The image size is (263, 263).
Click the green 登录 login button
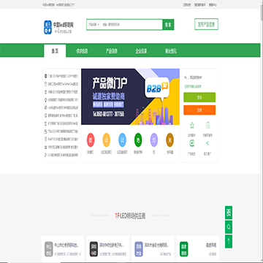[x=199, y=97]
